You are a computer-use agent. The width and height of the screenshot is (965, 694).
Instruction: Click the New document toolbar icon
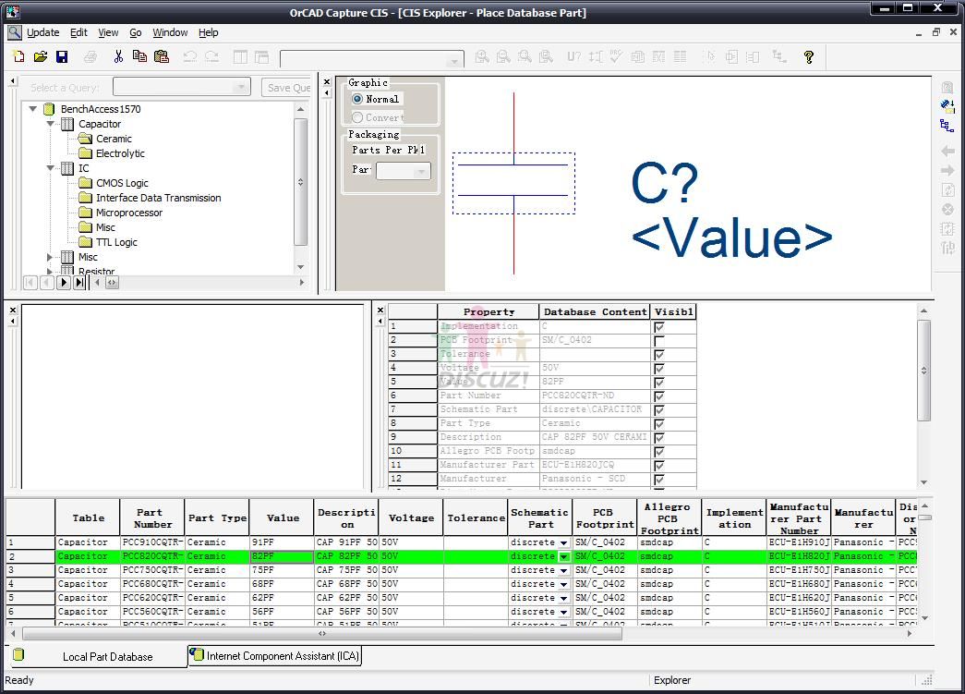pos(18,57)
